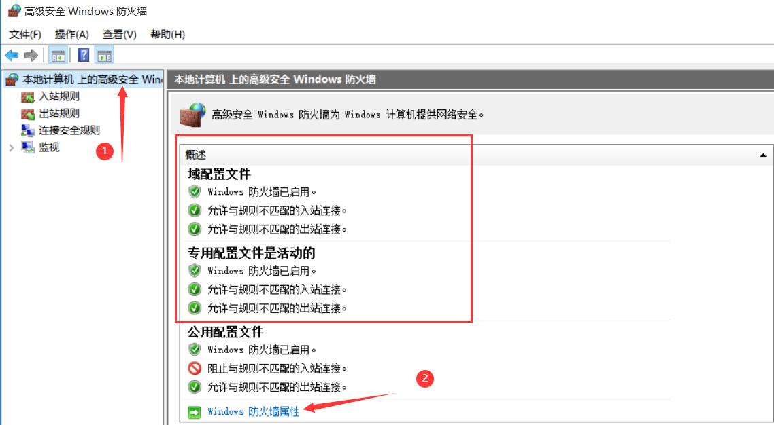Open the 查看(V) menu

pos(120,35)
